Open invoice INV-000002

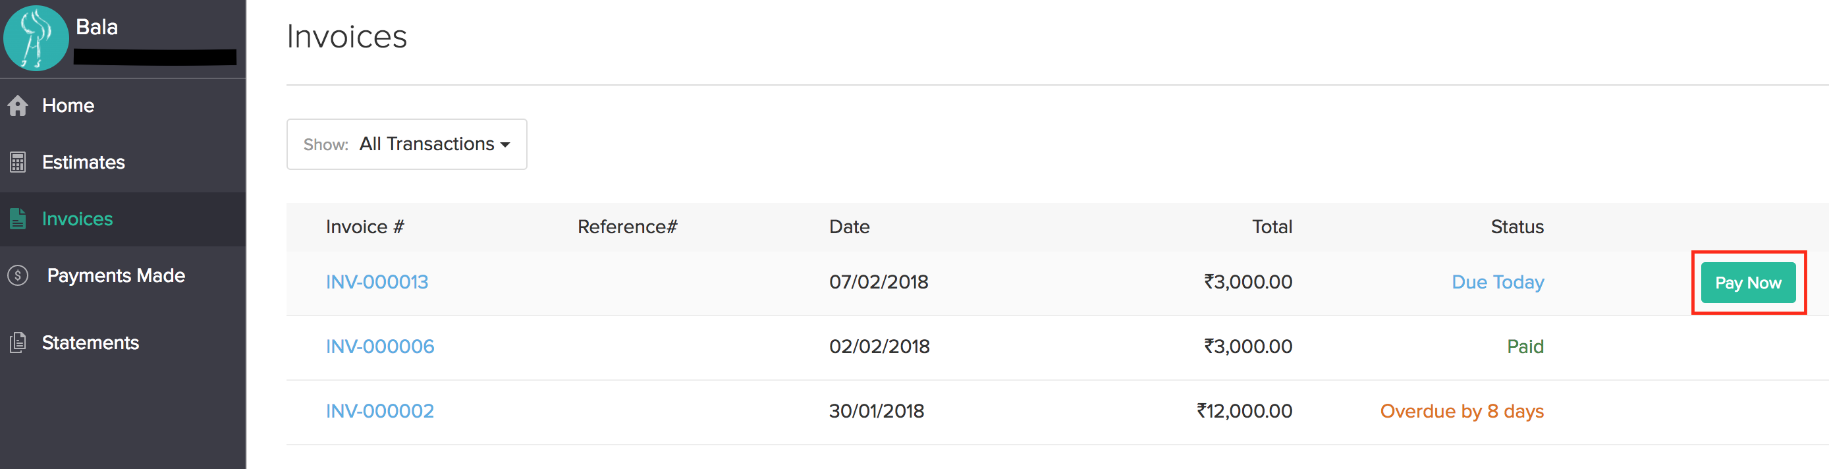coord(380,412)
